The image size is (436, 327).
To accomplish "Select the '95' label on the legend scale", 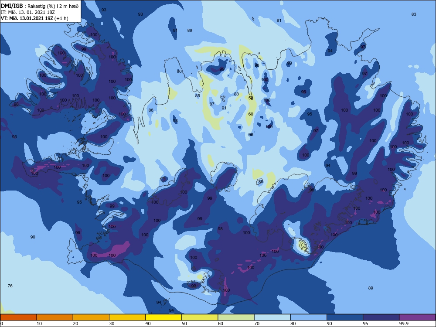I will (365, 324).
